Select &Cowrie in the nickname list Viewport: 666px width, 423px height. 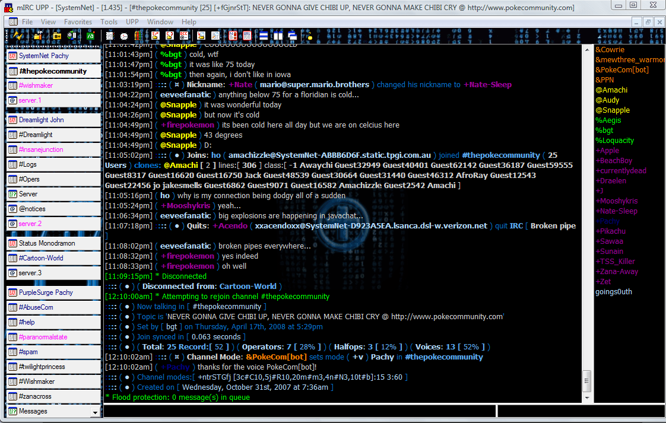click(610, 50)
